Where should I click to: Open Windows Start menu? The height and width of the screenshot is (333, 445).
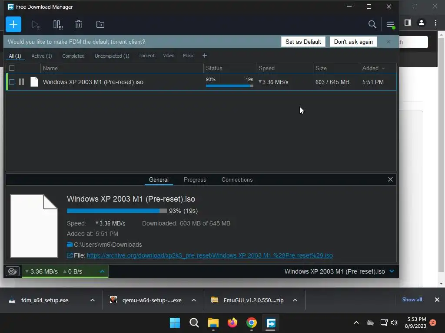(x=175, y=323)
